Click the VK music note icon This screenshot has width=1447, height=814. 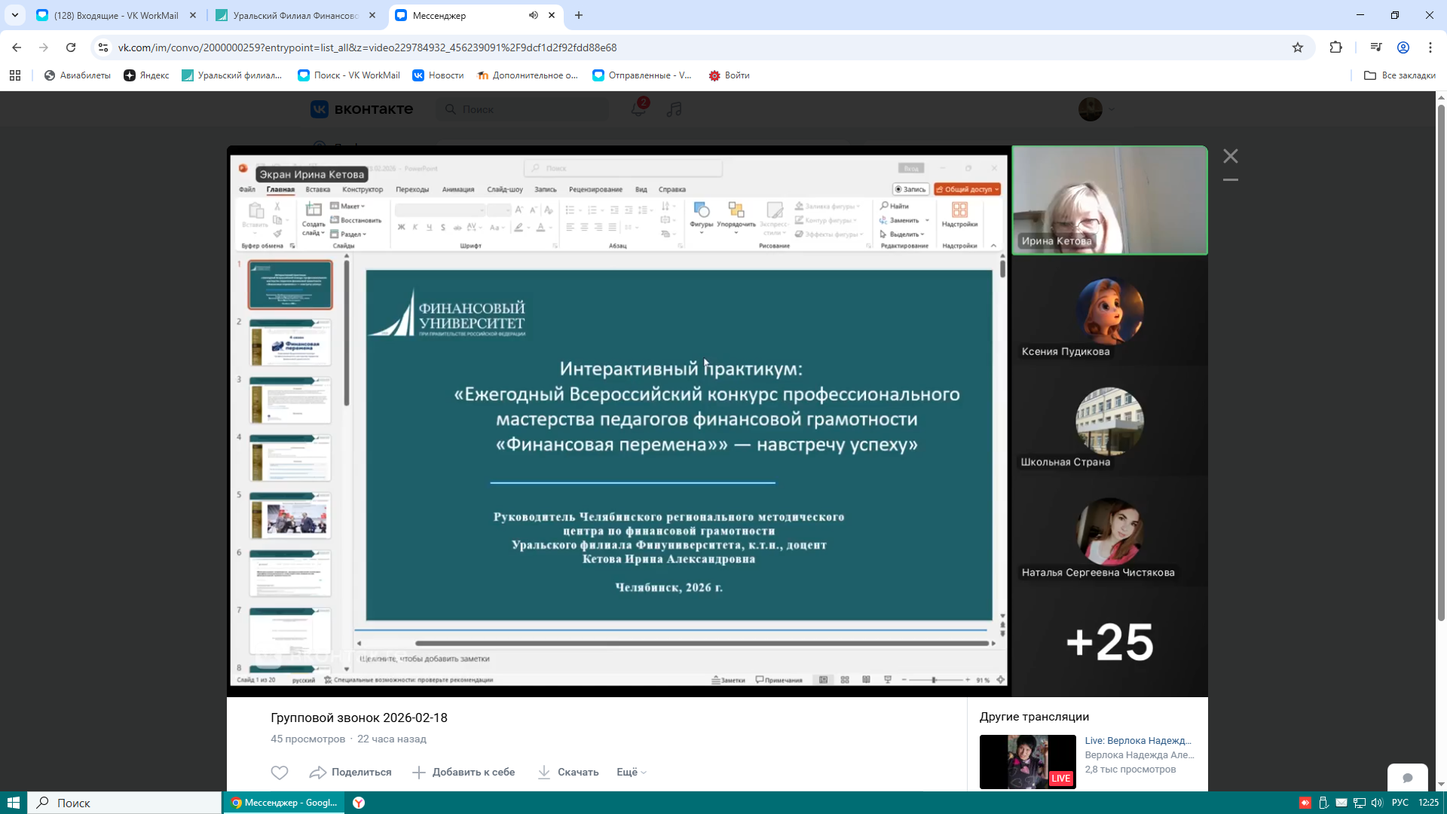click(x=674, y=109)
